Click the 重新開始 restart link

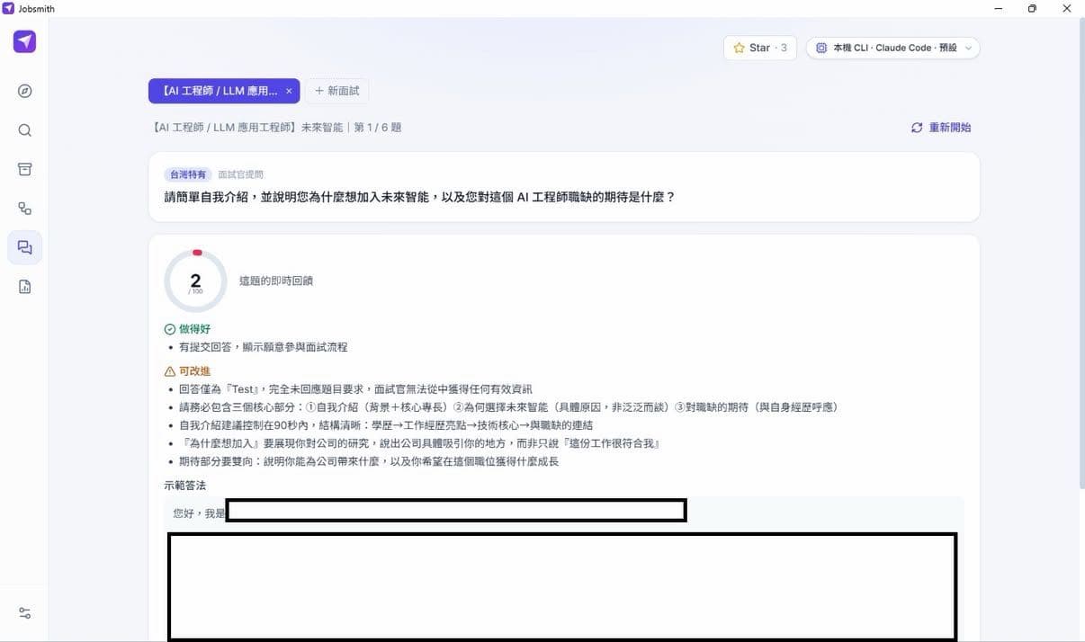[950, 128]
